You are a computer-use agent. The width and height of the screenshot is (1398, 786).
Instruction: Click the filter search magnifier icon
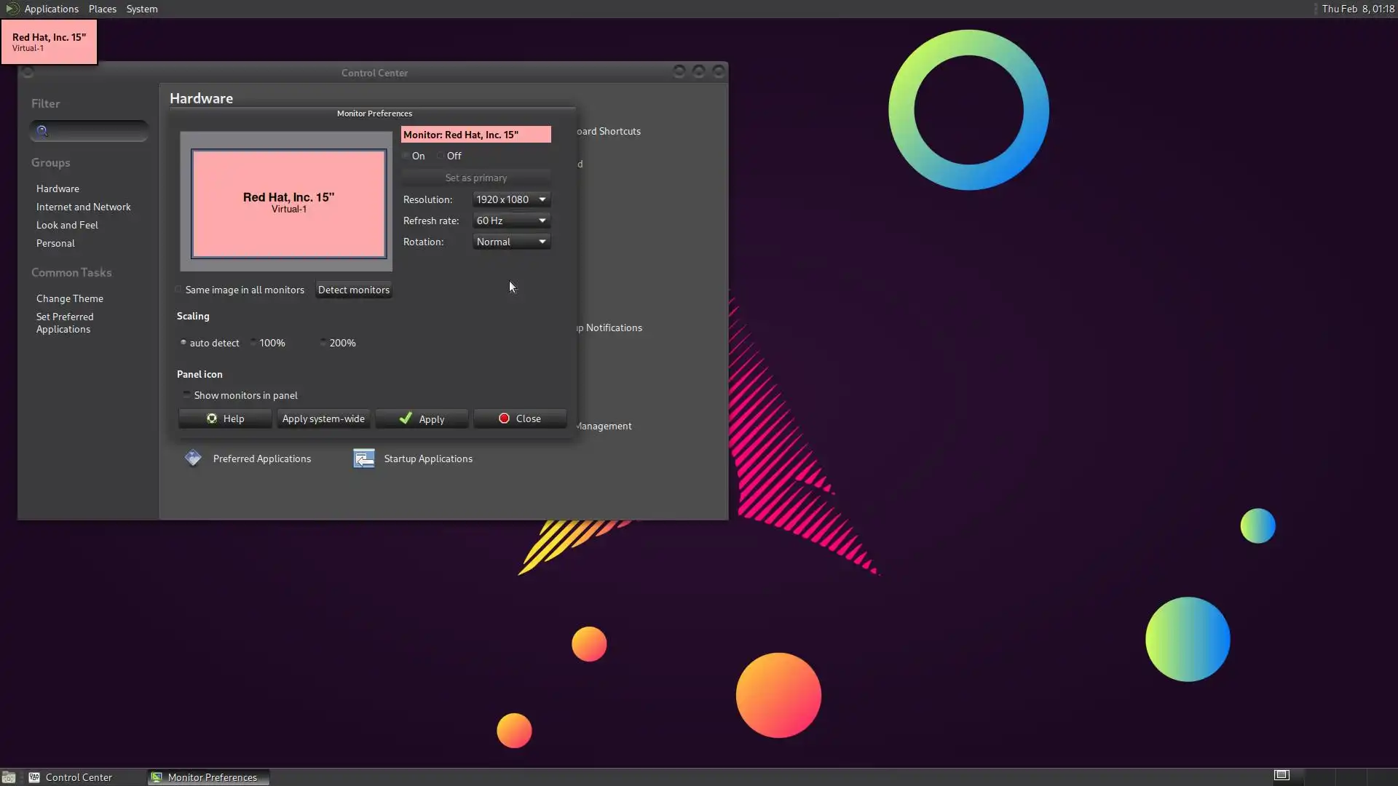tap(42, 131)
